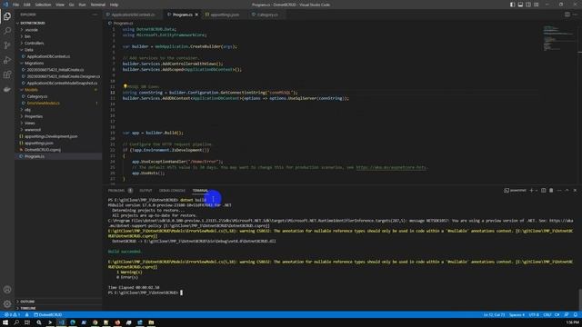Open editor More Actions ellipsis

coord(575,15)
